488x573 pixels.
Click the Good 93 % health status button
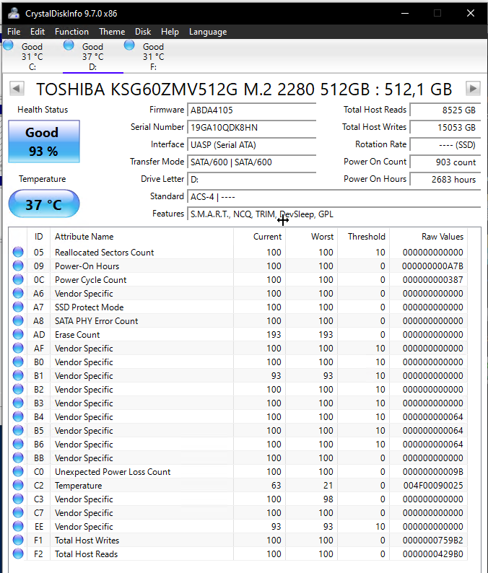44,141
